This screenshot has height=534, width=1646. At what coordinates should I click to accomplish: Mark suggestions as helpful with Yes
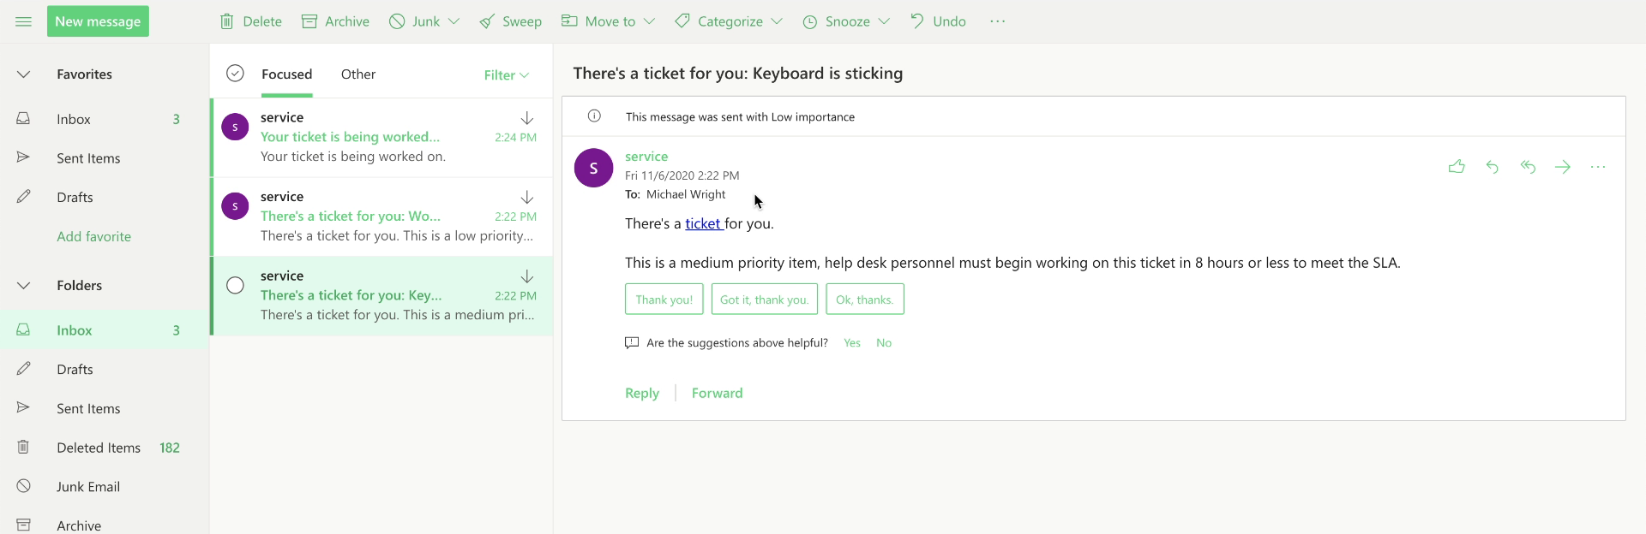852,342
